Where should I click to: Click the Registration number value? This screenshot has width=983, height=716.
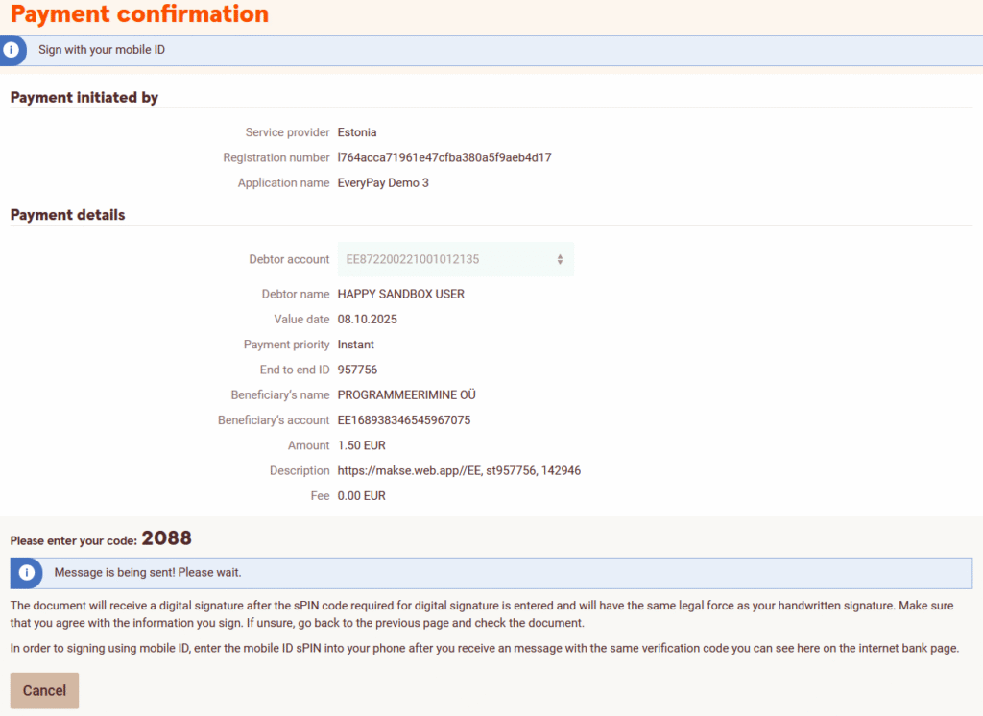tap(444, 157)
